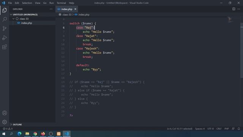
Task: Click the editor vertical scrollbar
Action: [x=241, y=50]
